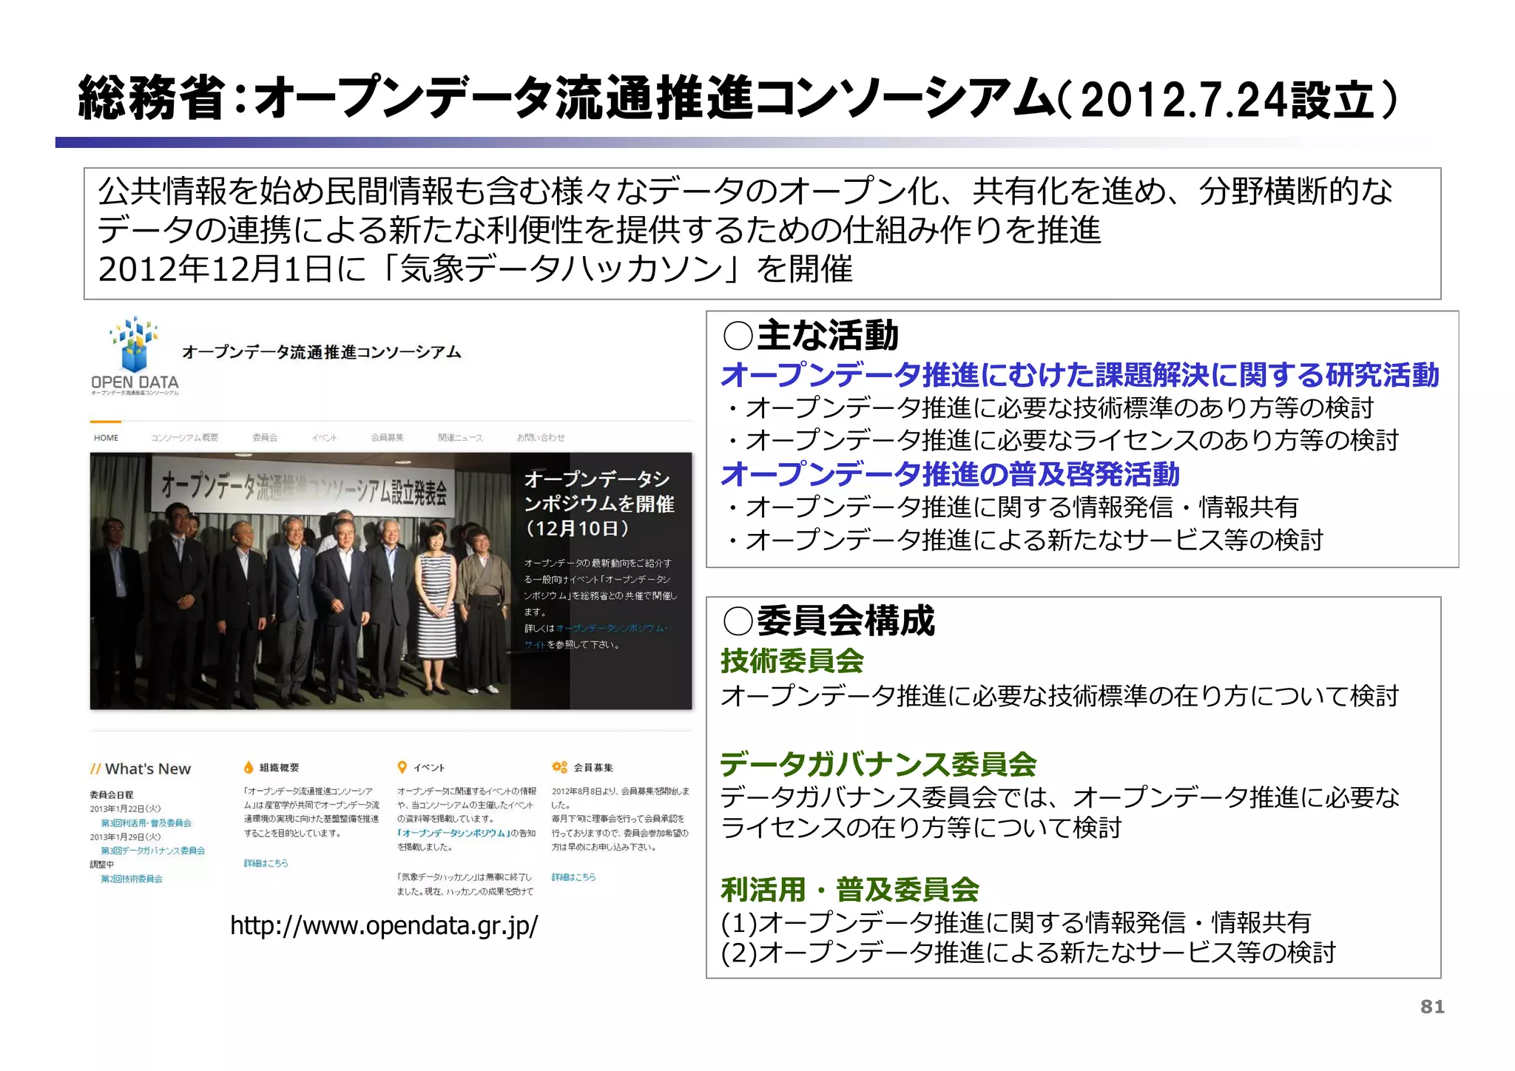Click the site title オープンデータ流通推進コンソーシアム beside logo
Viewport: 1515px width, 1071px height.
pos(321,352)
